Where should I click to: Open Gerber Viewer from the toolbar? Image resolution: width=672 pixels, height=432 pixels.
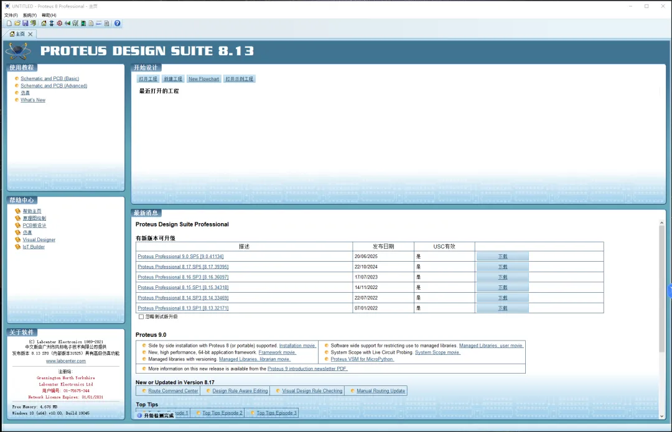pos(75,23)
